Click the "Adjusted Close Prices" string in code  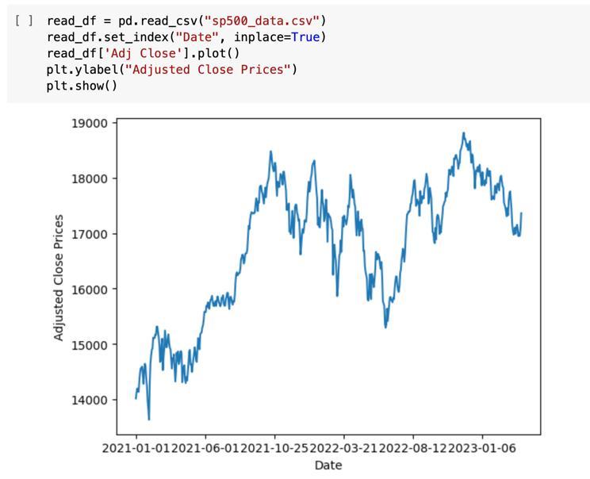click(208, 70)
